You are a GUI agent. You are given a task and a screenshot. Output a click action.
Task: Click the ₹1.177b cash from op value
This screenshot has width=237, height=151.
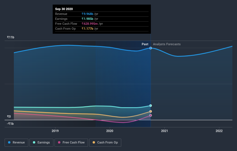pos(87,29)
